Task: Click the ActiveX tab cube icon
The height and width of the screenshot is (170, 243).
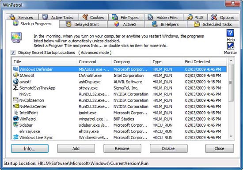Action: 117,24
